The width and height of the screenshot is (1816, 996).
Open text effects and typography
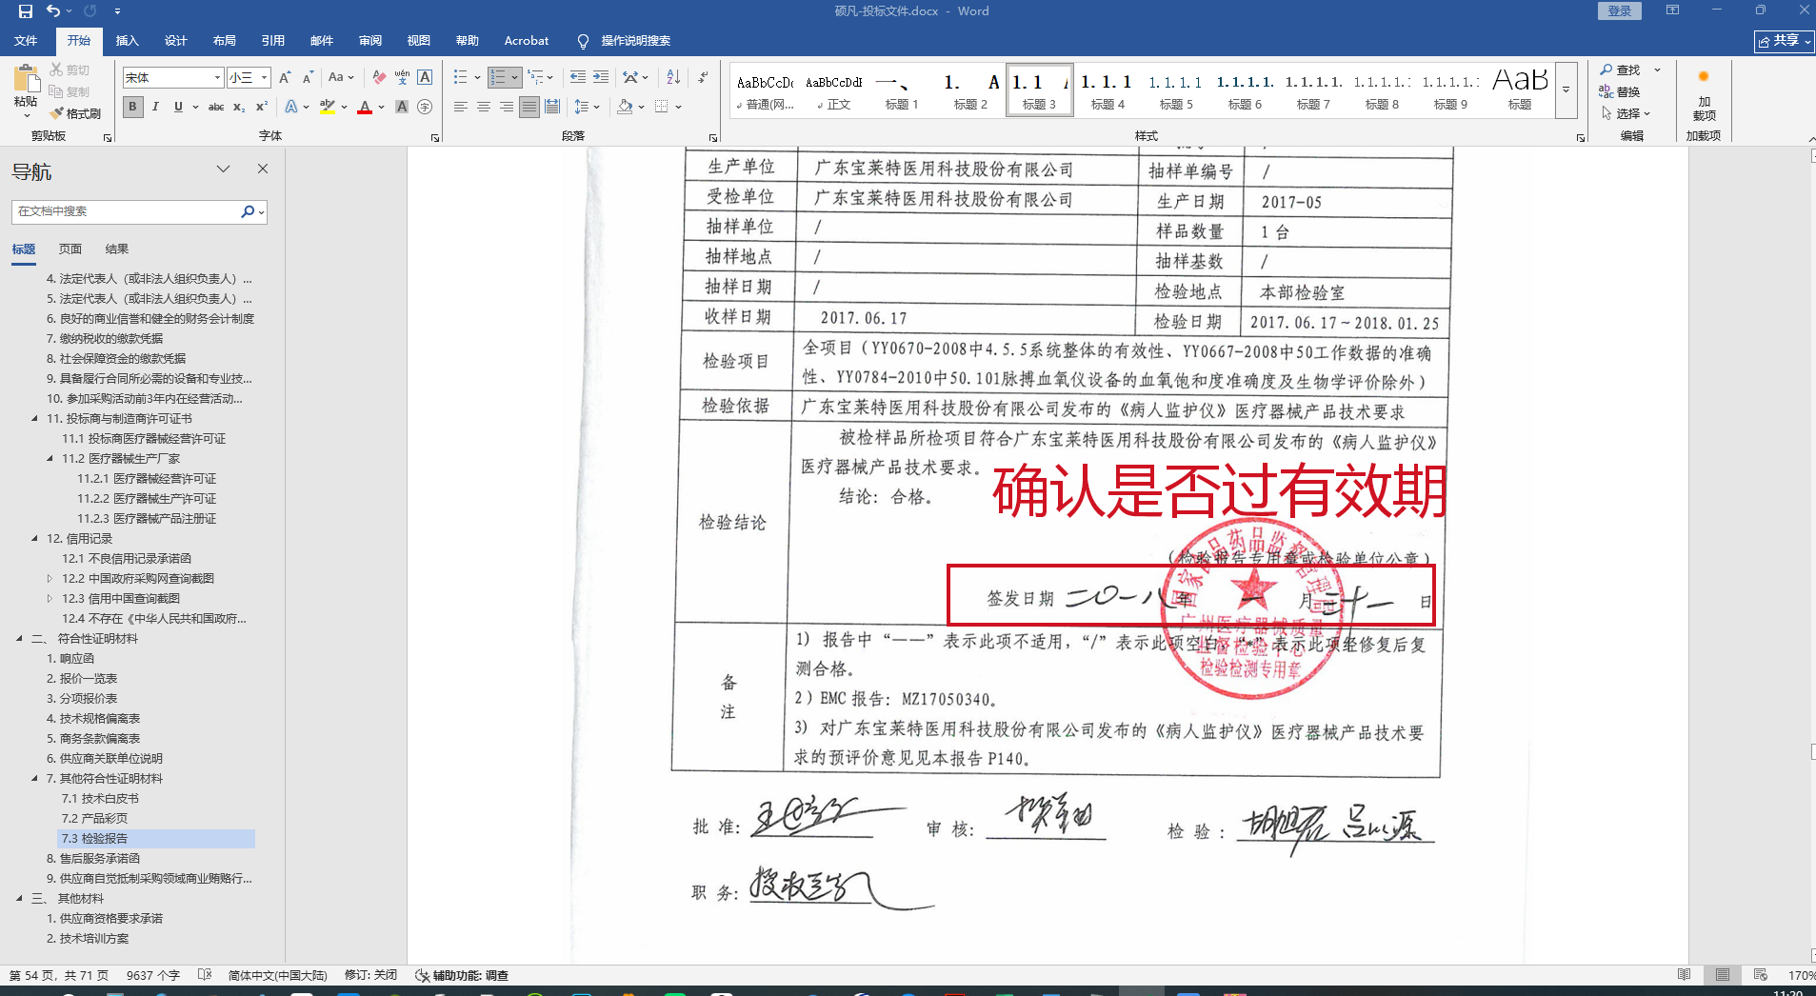pos(291,107)
